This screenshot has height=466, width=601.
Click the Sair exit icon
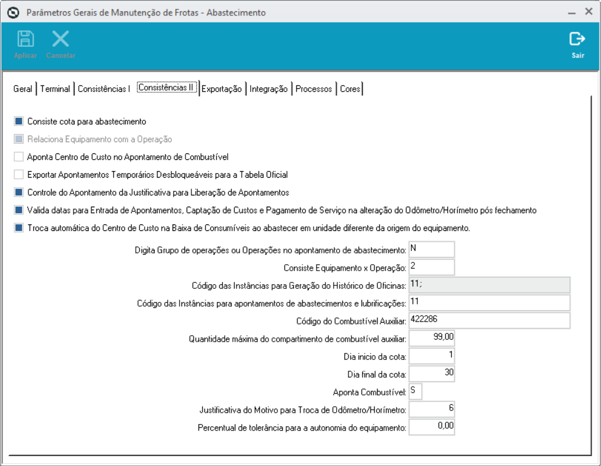pos(577,39)
